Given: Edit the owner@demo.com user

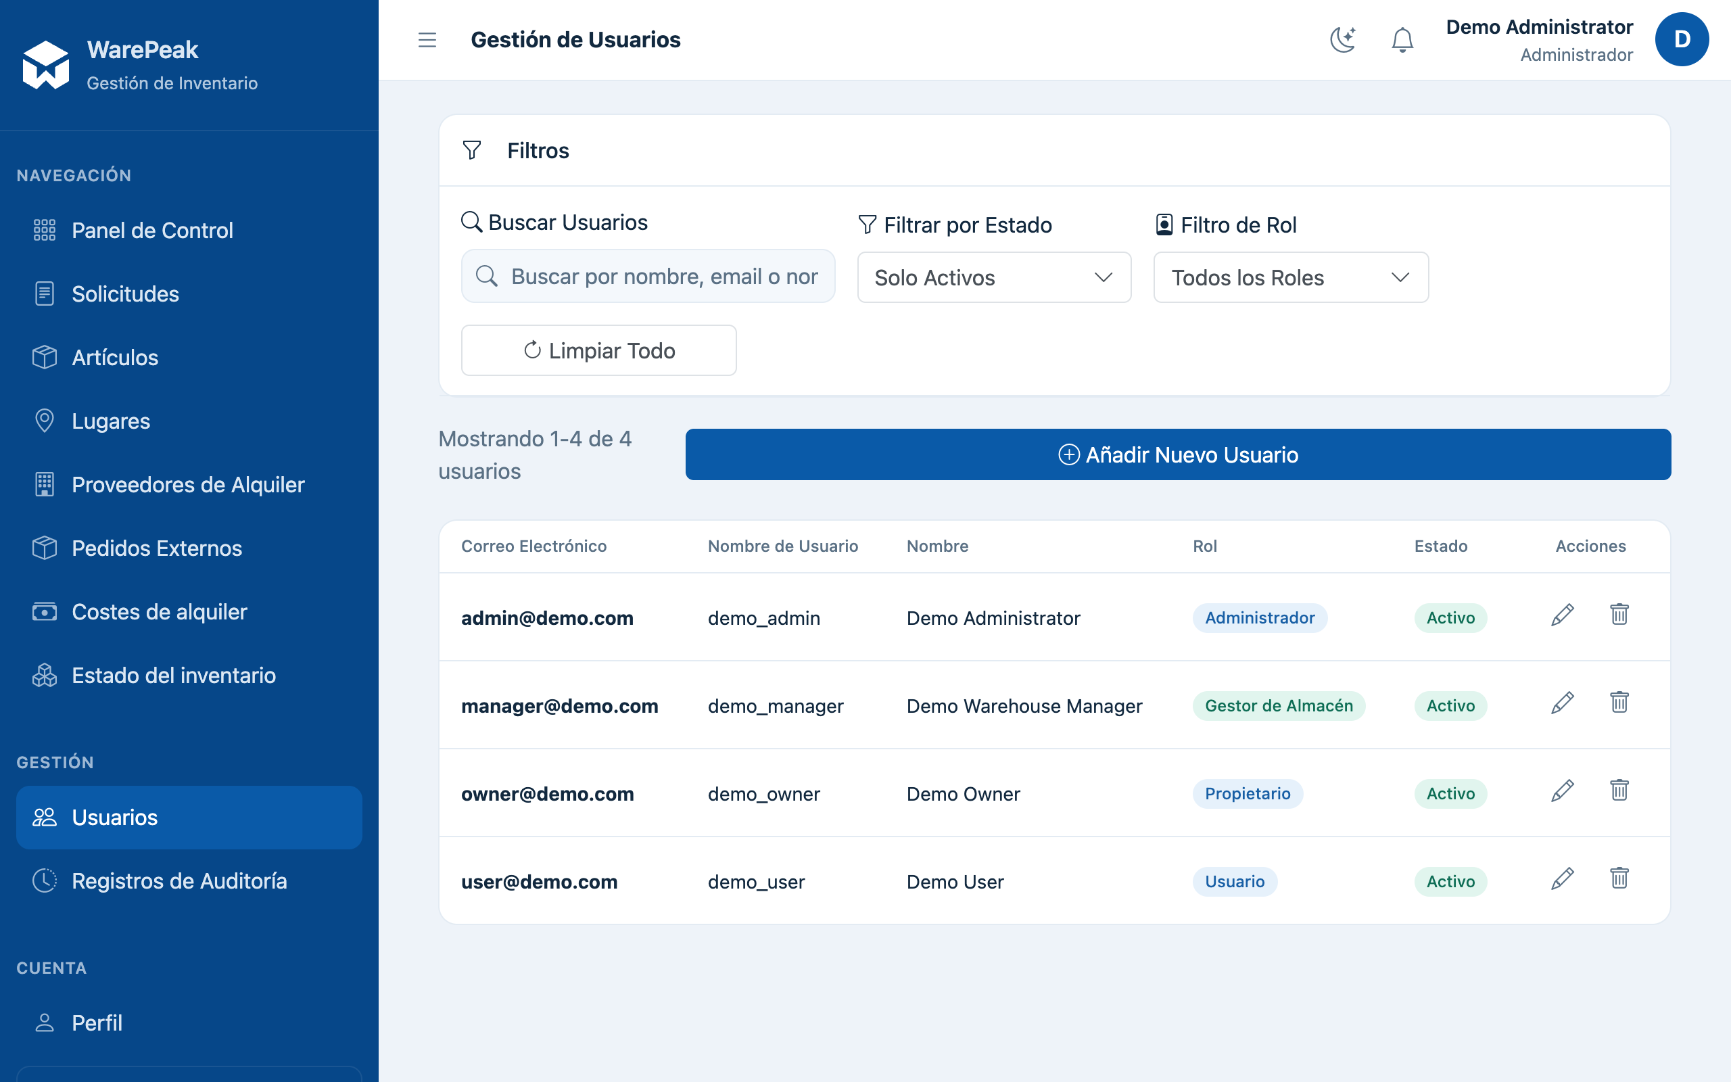Looking at the screenshot, I should pyautogui.click(x=1562, y=791).
